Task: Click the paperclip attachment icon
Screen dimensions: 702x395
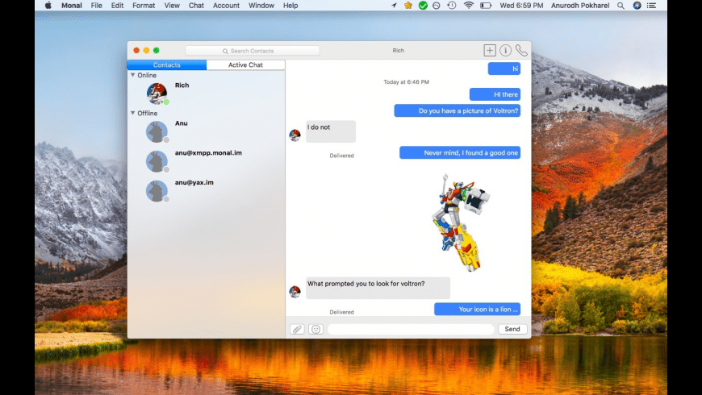Action: pos(297,329)
